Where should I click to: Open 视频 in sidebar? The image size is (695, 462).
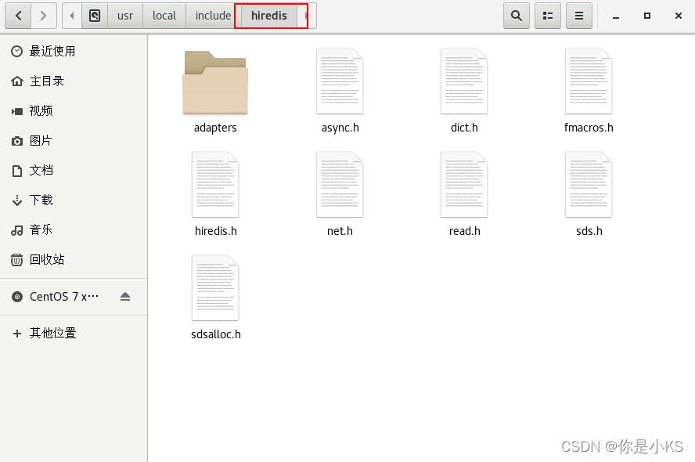click(74, 111)
